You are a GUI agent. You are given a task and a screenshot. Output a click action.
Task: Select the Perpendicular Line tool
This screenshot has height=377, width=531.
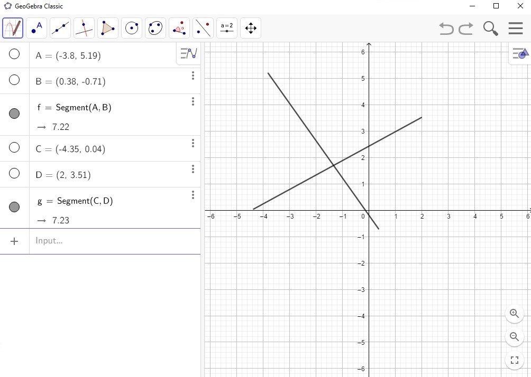click(84, 28)
